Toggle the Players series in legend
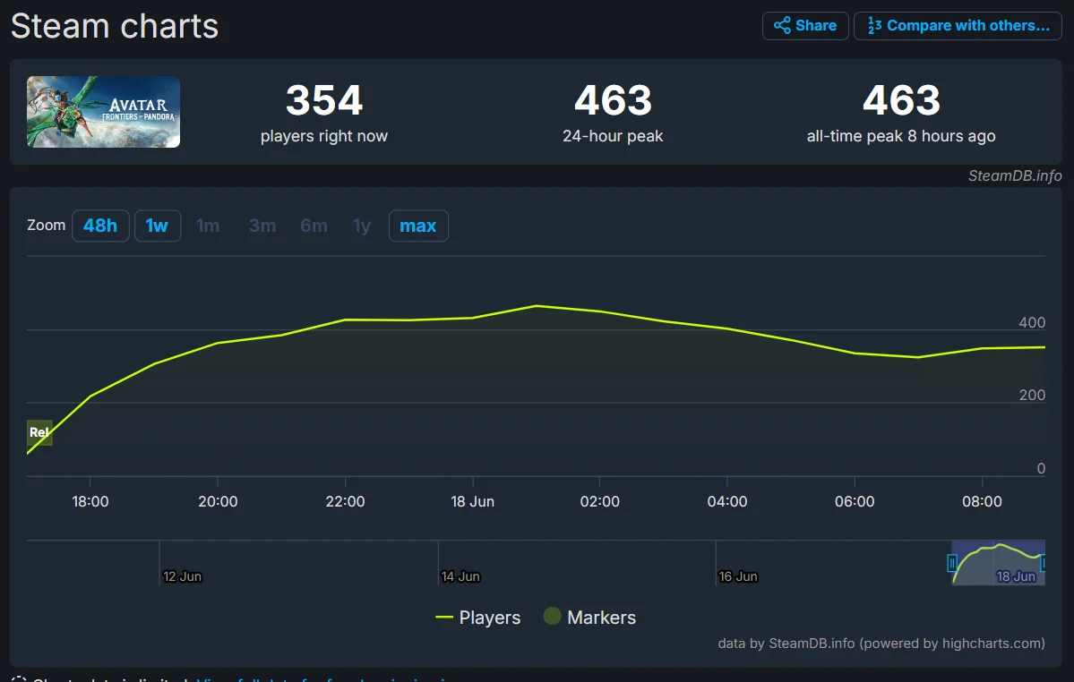The width and height of the screenshot is (1074, 682). coord(478,618)
